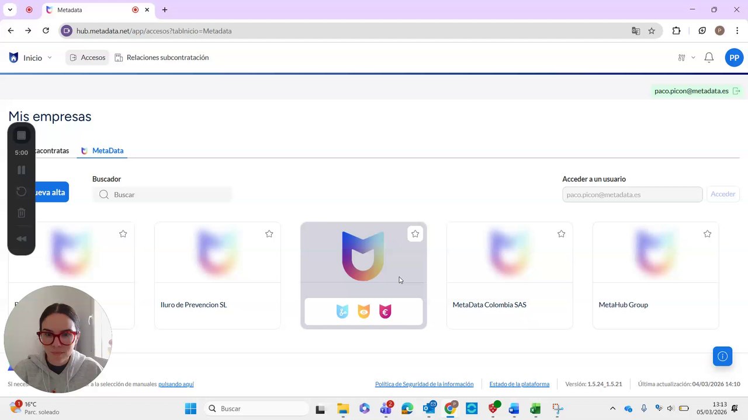Screen dimensions: 748x420
Task: Click the PP user avatar
Action: [x=734, y=58]
